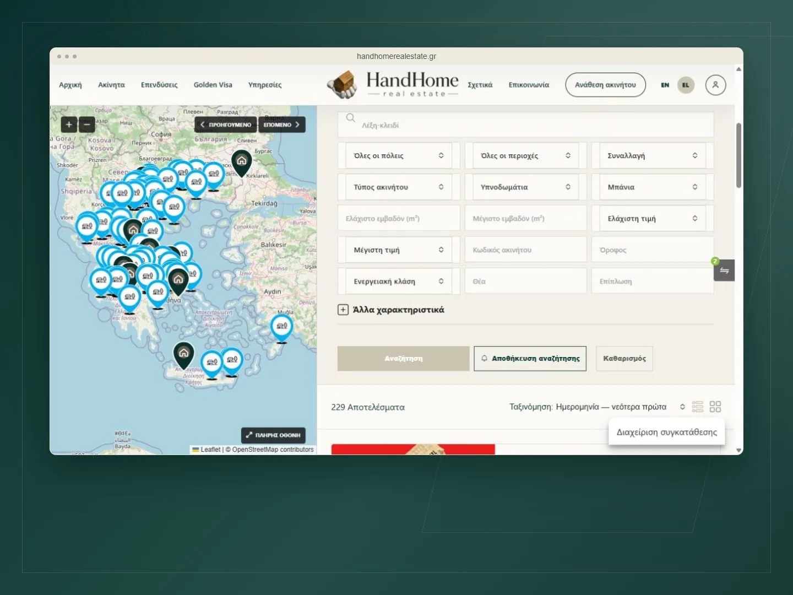The width and height of the screenshot is (793, 595).
Task: Click Αποθήκευση αναζήτησης button
Action: coord(530,358)
